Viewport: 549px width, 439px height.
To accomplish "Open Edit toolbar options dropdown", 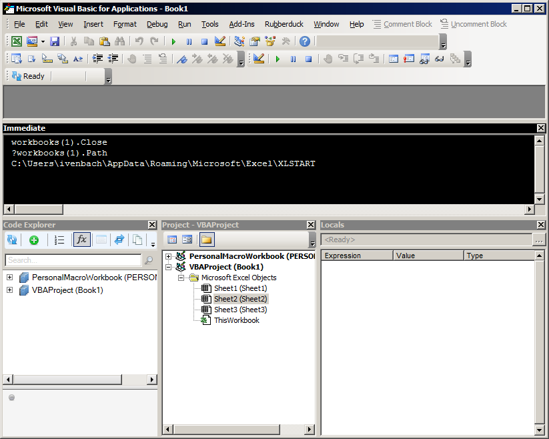I will 241,59.
